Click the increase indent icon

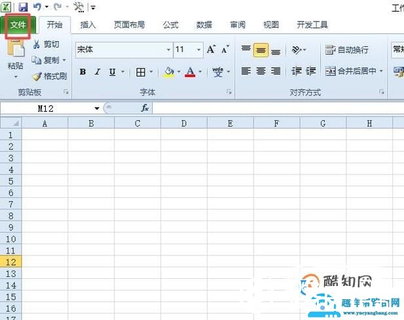(x=311, y=71)
